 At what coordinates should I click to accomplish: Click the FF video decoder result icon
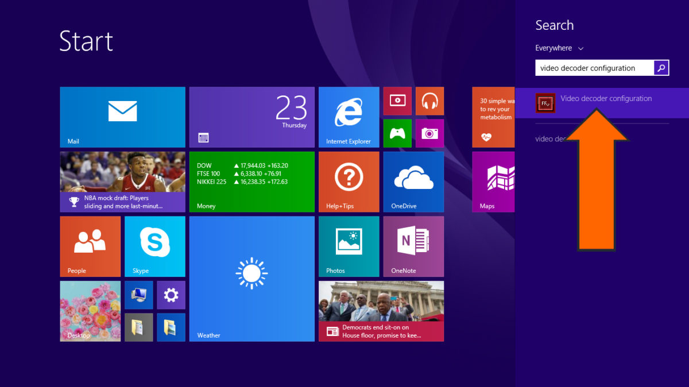(x=545, y=103)
